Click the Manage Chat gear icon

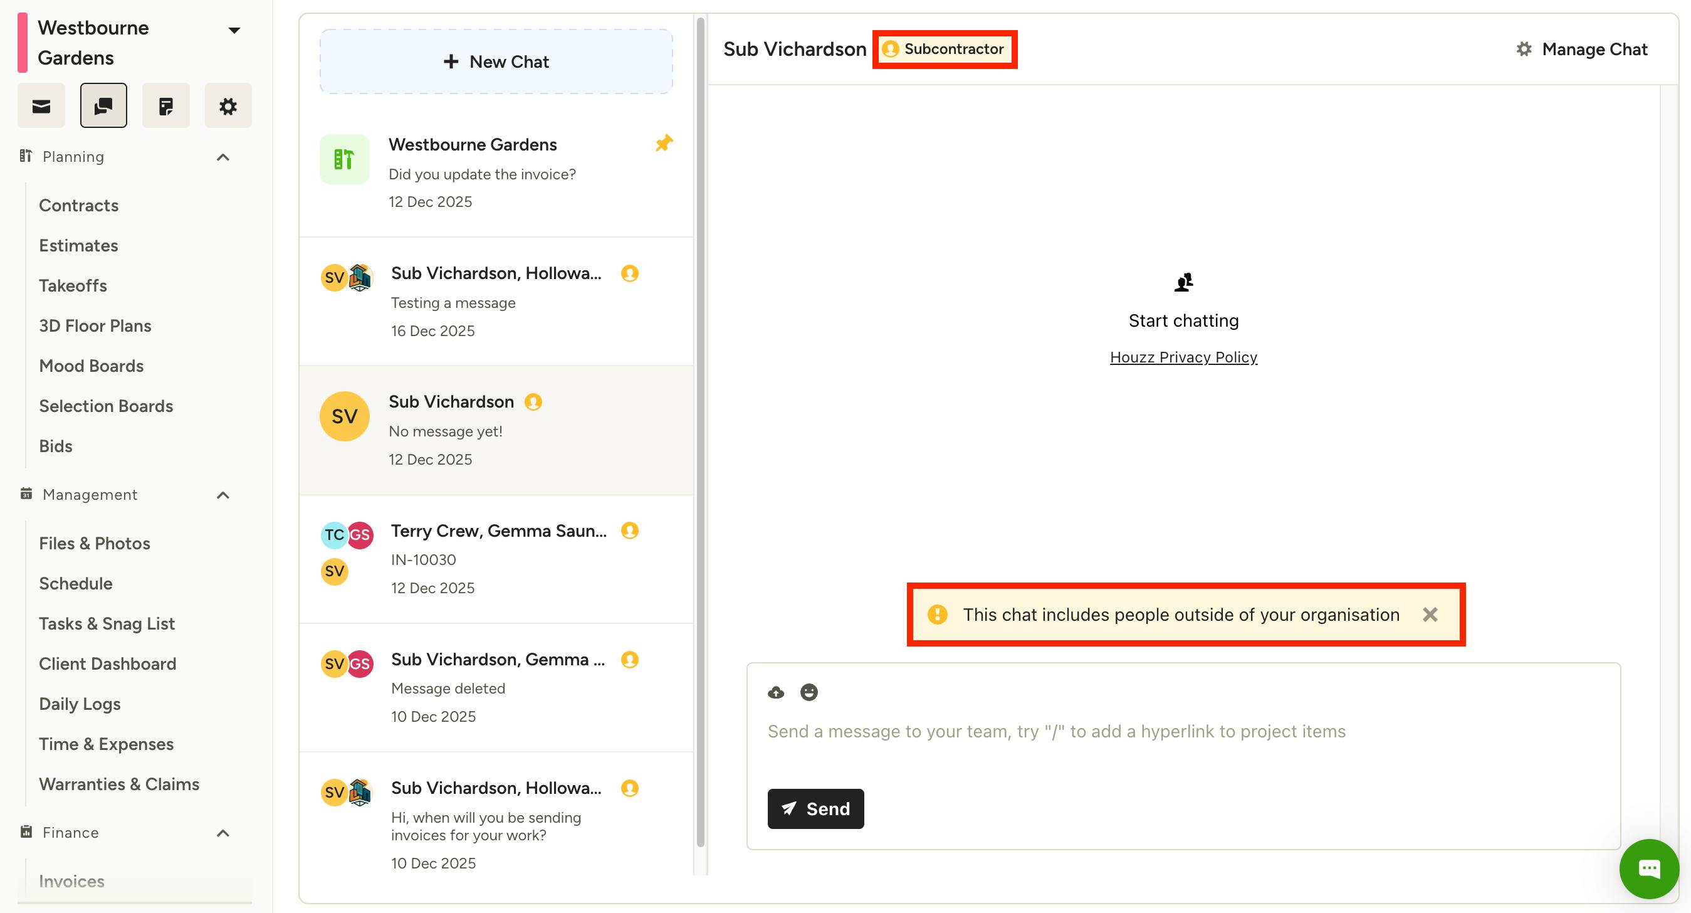point(1524,50)
